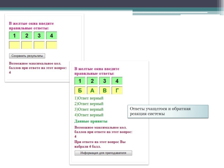Click yellow answer field containing В
224x168 pixels.
(x=105, y=90)
